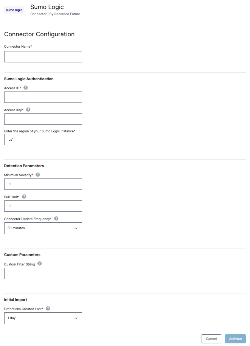Click the Pull Limit help icon
Screen dimensions: 250x346
24,197
